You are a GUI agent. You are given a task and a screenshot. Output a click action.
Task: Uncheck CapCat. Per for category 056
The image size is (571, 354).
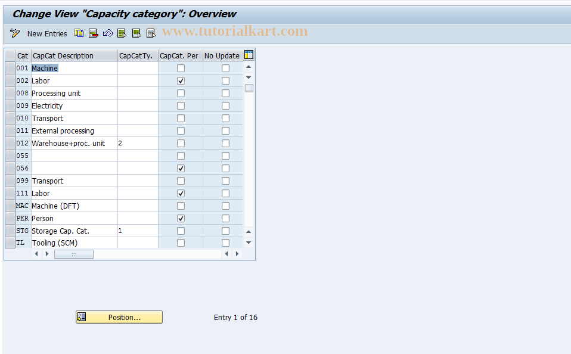point(181,168)
